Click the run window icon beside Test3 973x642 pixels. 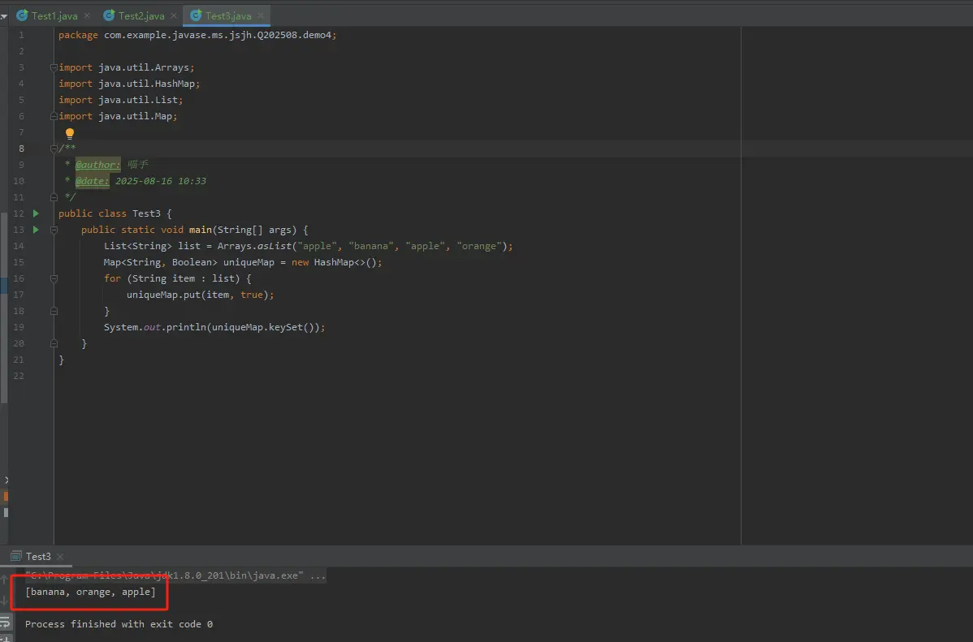point(16,556)
